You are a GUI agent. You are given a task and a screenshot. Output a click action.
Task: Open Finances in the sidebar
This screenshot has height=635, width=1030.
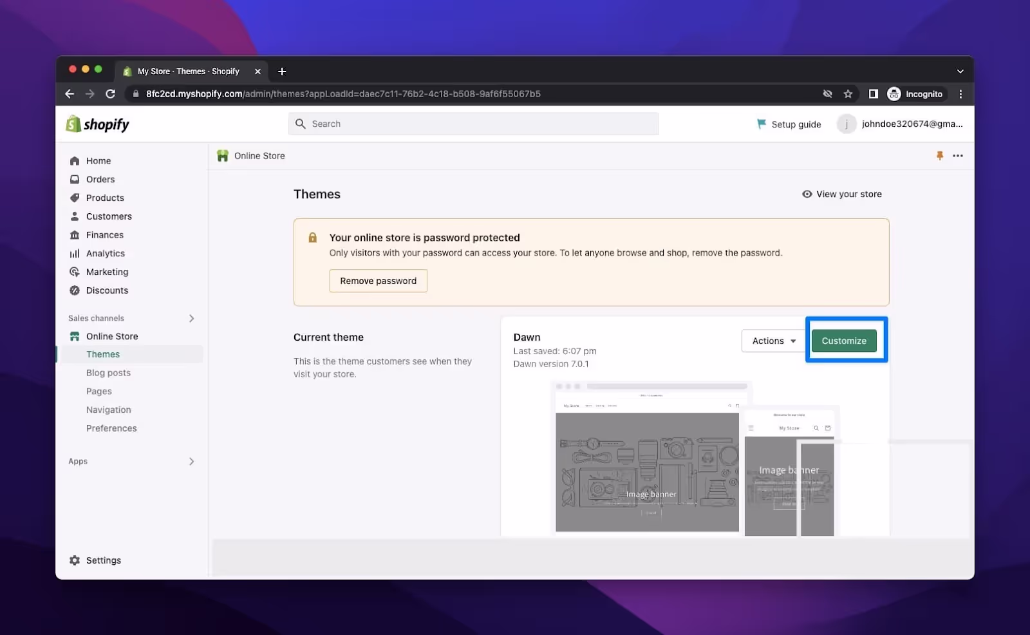tap(105, 235)
